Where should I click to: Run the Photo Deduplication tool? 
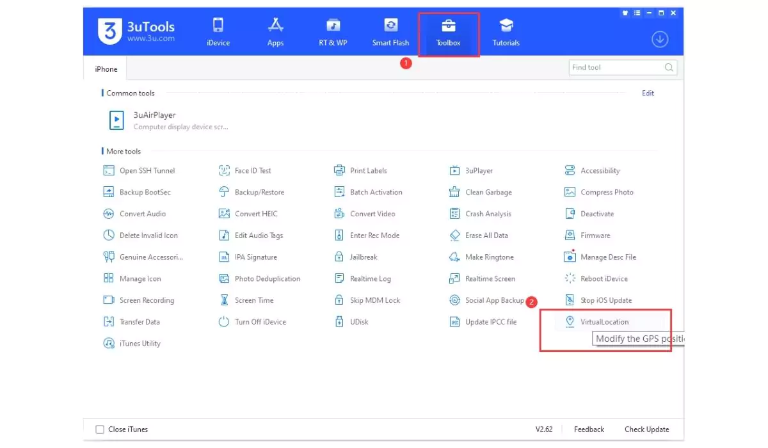tap(259, 279)
